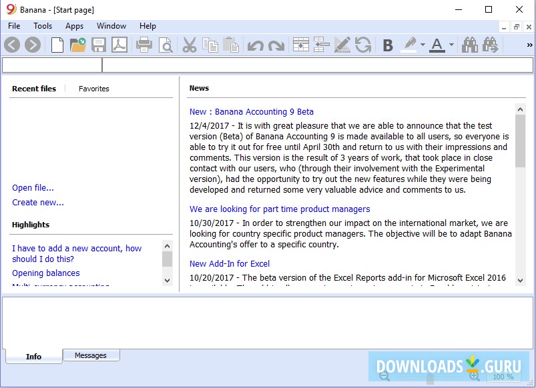
Task: Click the Create new... link
Action: pyautogui.click(x=38, y=203)
